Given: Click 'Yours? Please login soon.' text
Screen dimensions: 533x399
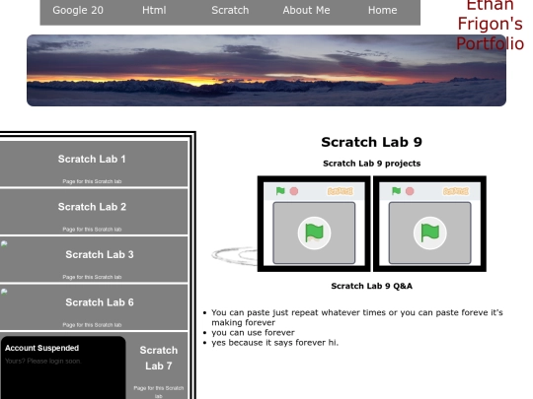Looking at the screenshot, I should pyautogui.click(x=42, y=361).
